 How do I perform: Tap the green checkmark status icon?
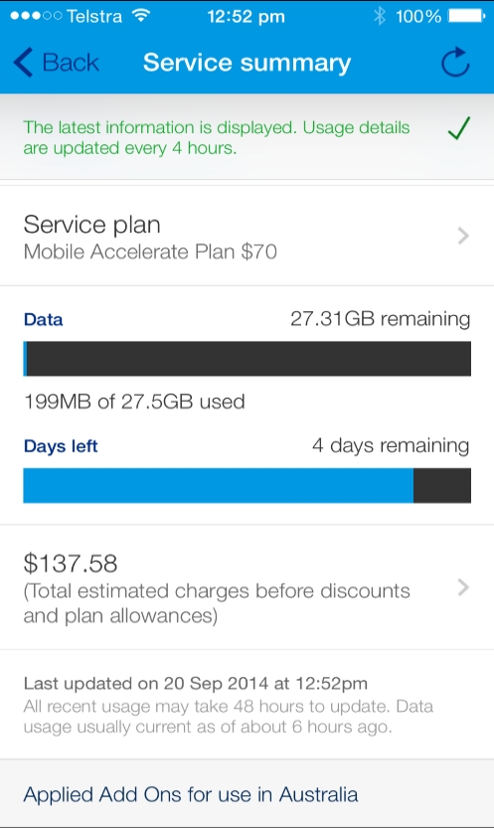(x=458, y=129)
